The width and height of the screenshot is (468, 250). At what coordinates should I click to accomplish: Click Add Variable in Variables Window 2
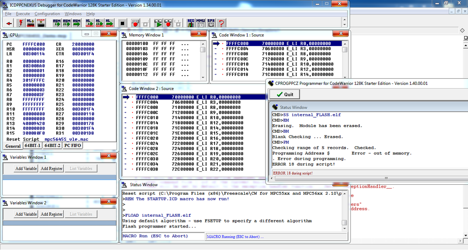26,214
